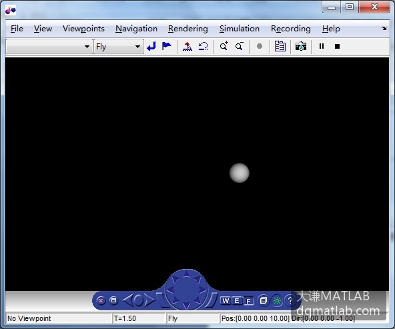This screenshot has width=395, height=329.
Task: Turn right with navigation wheel right arrow
Action: pyautogui.click(x=202, y=290)
